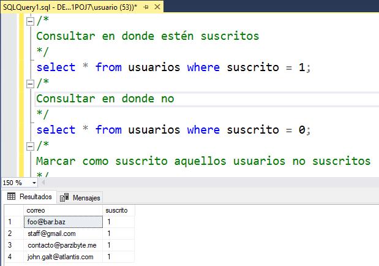Select row header 1 in results grid
The height and width of the screenshot is (266, 379).
(x=14, y=222)
